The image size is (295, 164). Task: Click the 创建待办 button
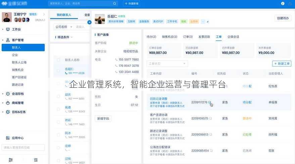point(283,18)
